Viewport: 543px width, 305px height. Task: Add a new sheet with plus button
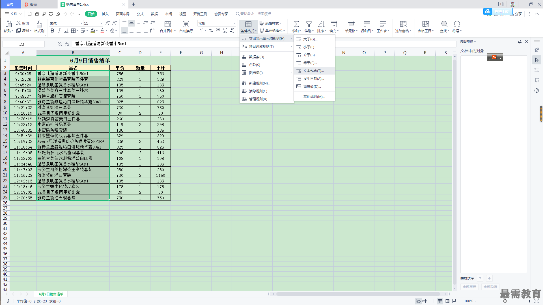pos(71,294)
